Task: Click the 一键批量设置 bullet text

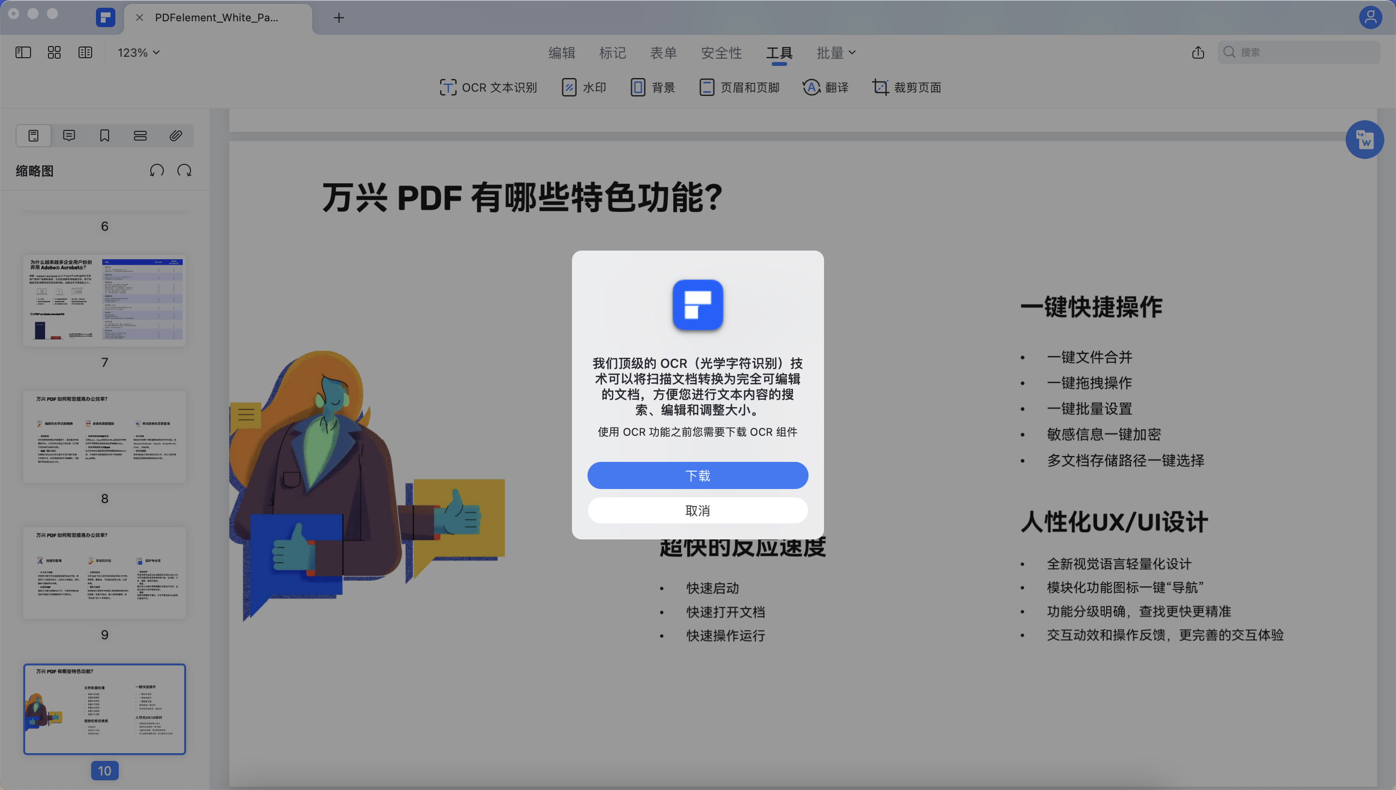Action: tap(1090, 409)
